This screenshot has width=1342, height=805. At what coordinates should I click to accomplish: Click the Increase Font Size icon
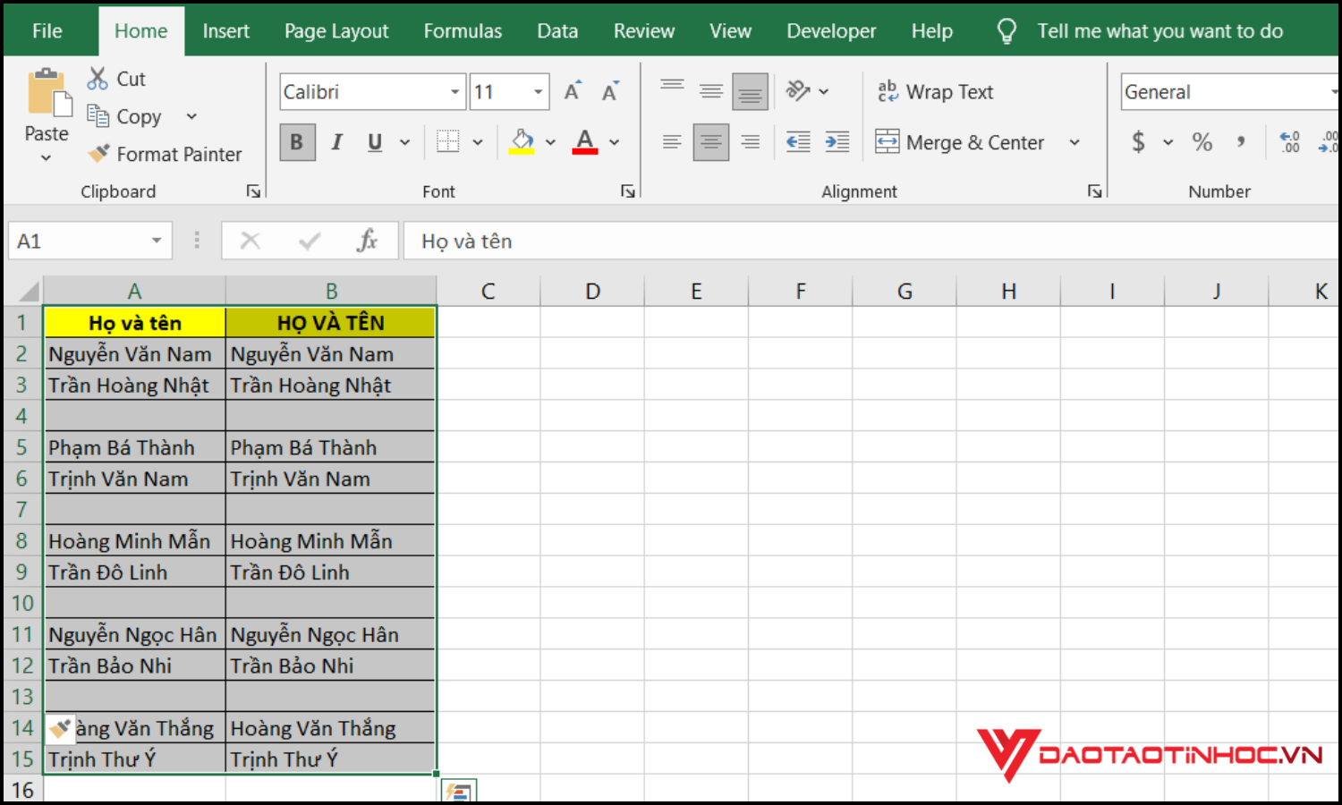(573, 91)
